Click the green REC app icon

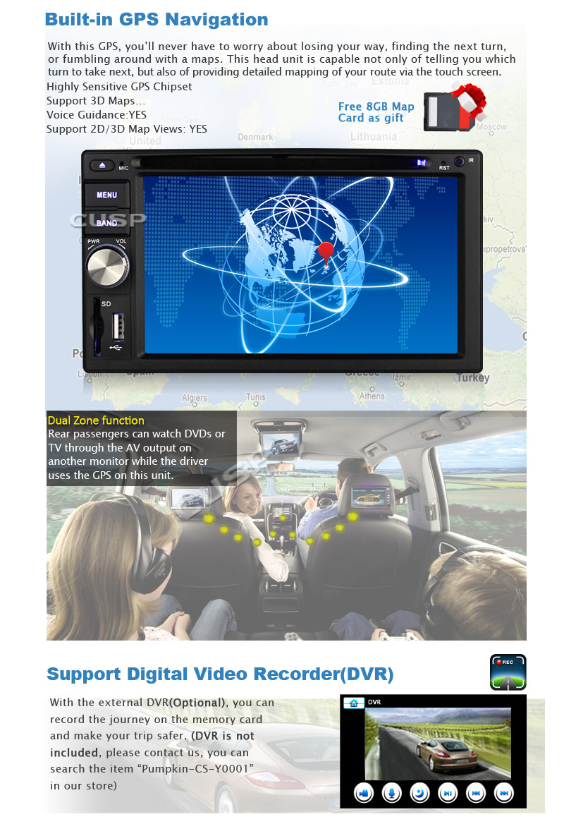click(x=508, y=672)
